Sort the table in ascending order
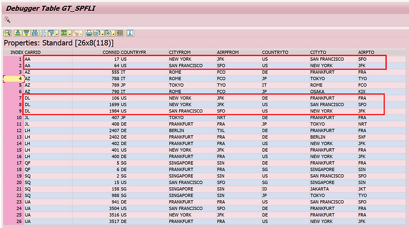 coord(18,33)
